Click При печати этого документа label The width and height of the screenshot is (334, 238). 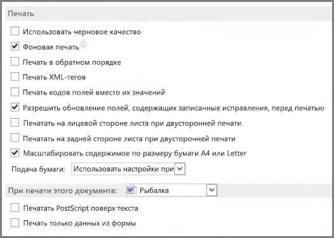62,190
